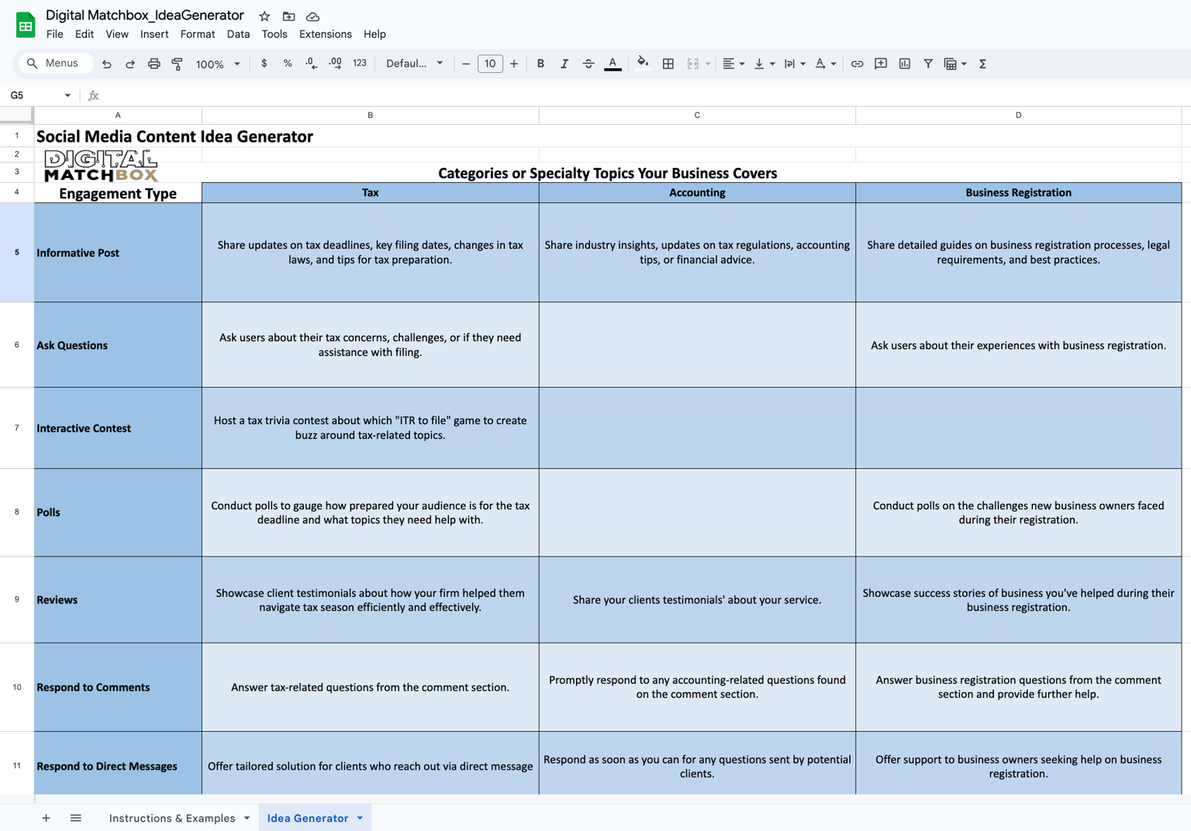The height and width of the screenshot is (831, 1191).
Task: Switch to Instructions & Examples tab
Action: click(172, 818)
